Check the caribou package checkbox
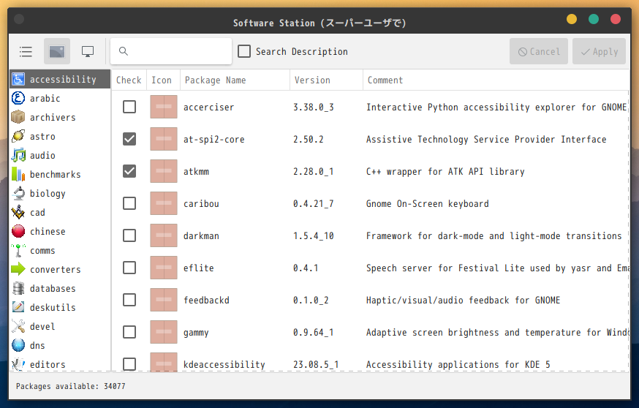The width and height of the screenshot is (639, 408). point(129,203)
